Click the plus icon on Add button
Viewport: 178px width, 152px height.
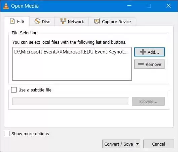coord(143,52)
